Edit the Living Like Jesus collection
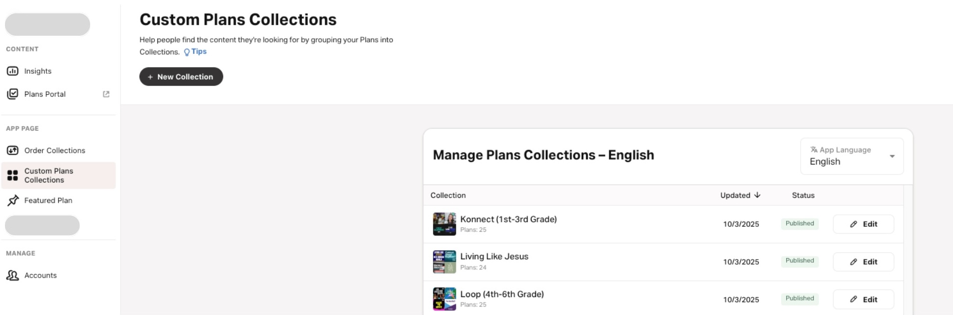The height and width of the screenshot is (315, 953). click(863, 262)
